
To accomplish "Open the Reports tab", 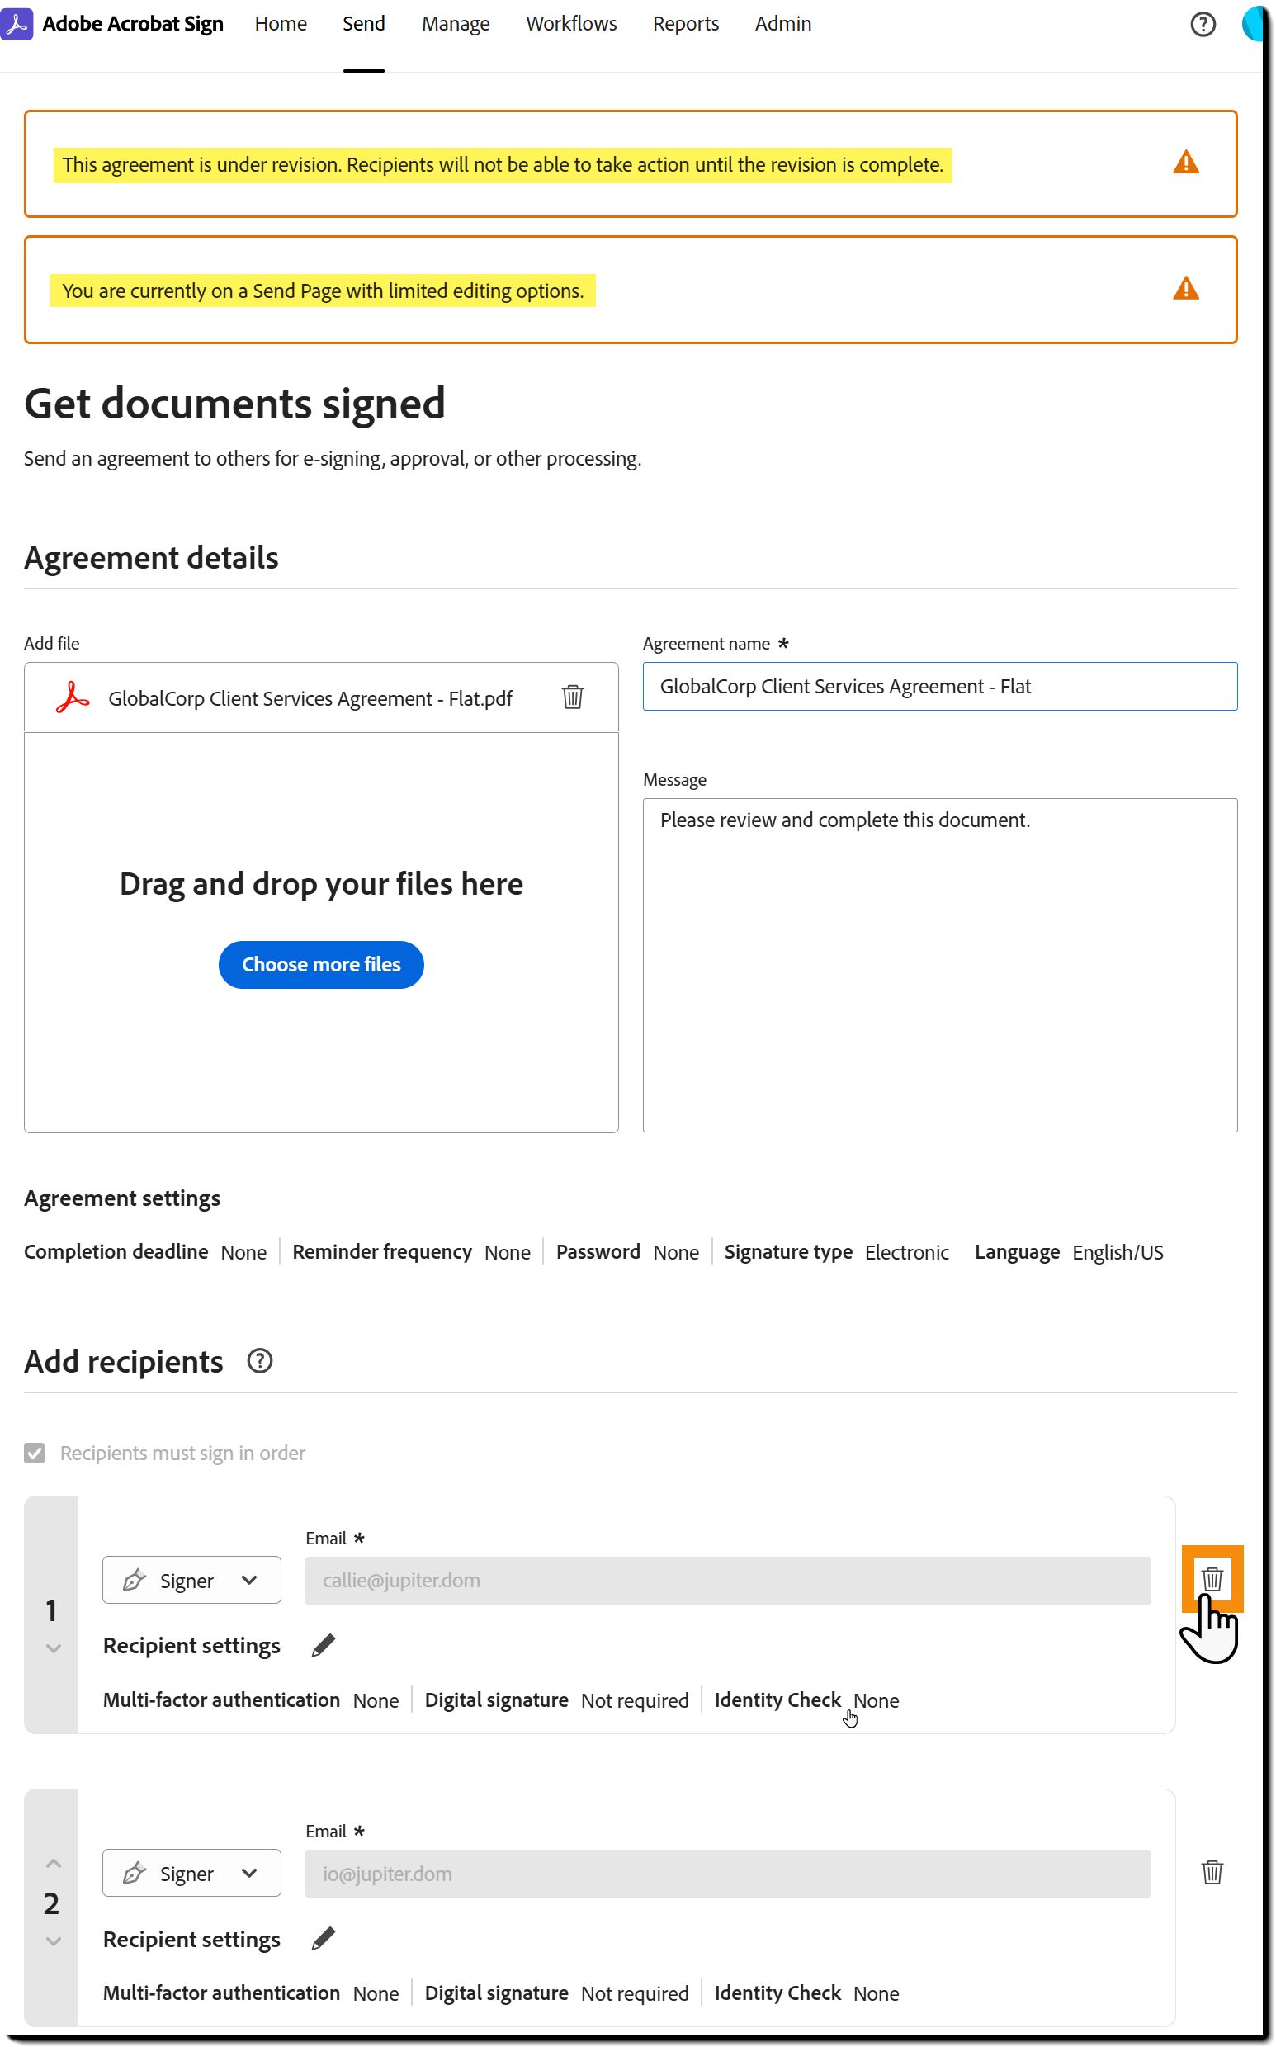I will tap(685, 24).
